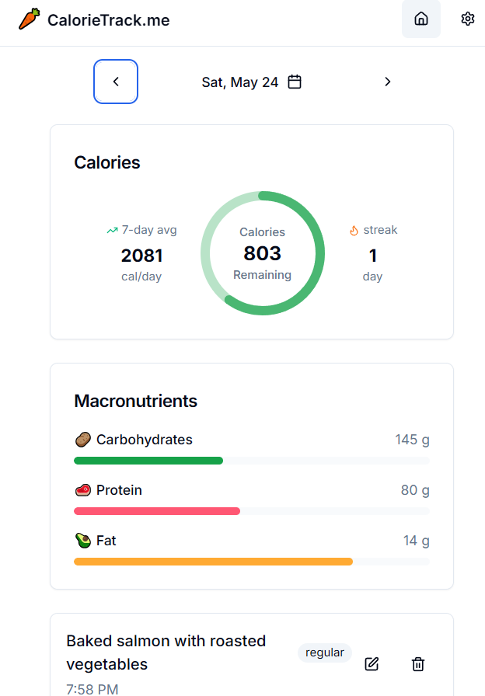Image resolution: width=485 pixels, height=696 pixels.
Task: Click the red Protein progress bar
Action: click(x=157, y=511)
